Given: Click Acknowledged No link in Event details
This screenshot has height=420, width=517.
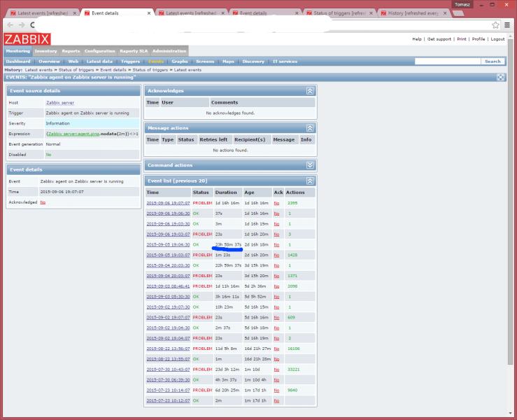Looking at the screenshot, I should coord(43,202).
